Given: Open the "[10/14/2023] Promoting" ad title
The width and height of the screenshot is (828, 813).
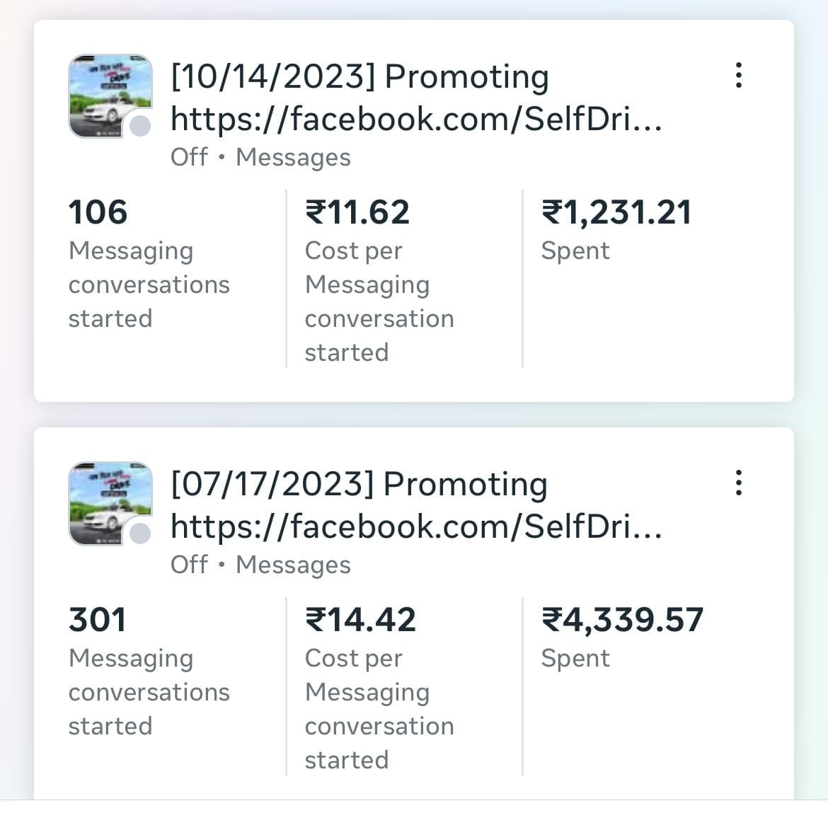Looking at the screenshot, I should coord(360,76).
